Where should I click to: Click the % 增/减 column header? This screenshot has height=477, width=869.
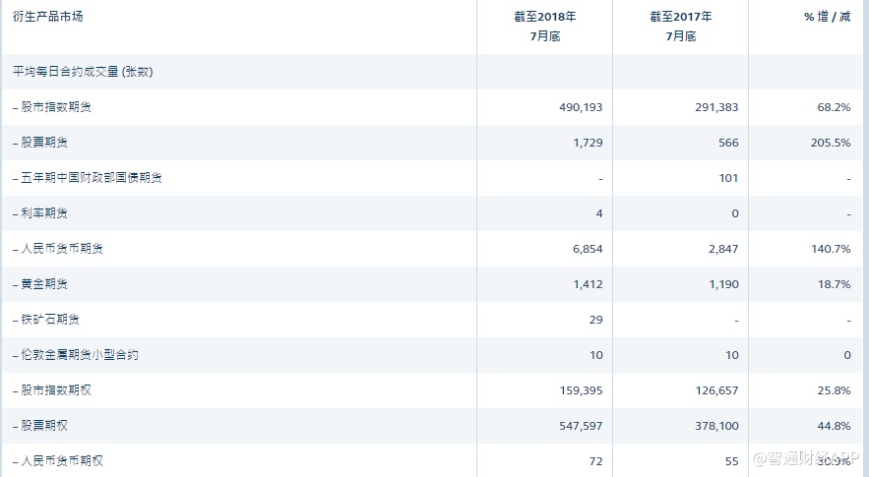coord(827,17)
